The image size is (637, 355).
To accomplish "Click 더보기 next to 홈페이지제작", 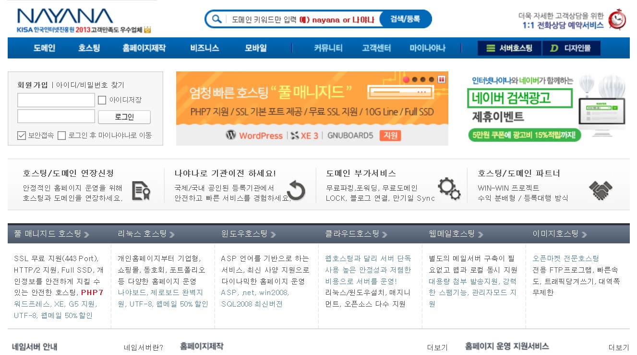I will (x=437, y=347).
